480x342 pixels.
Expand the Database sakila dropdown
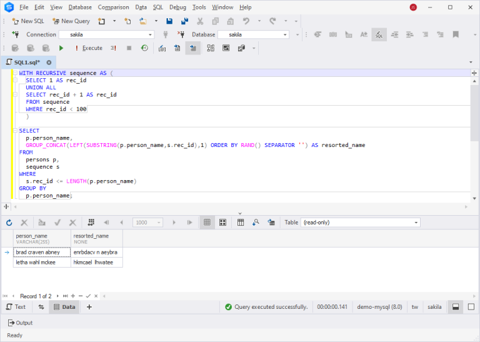pyautogui.click(x=254, y=34)
